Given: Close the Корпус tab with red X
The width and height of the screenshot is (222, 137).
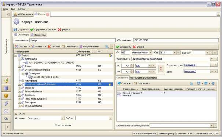Looking at the screenshot, I should (48, 14).
